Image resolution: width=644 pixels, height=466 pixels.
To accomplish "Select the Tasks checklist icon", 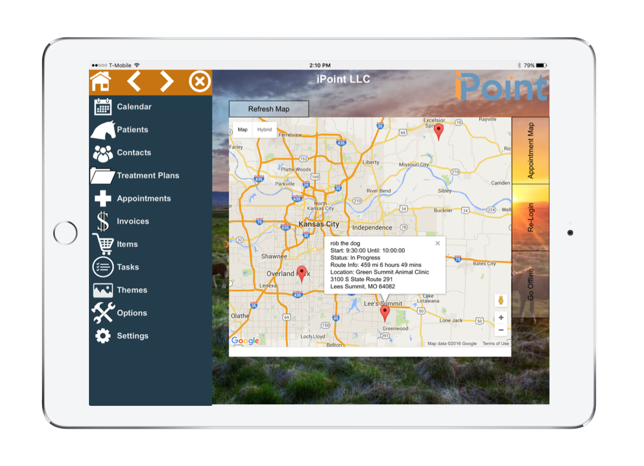I will pyautogui.click(x=103, y=267).
